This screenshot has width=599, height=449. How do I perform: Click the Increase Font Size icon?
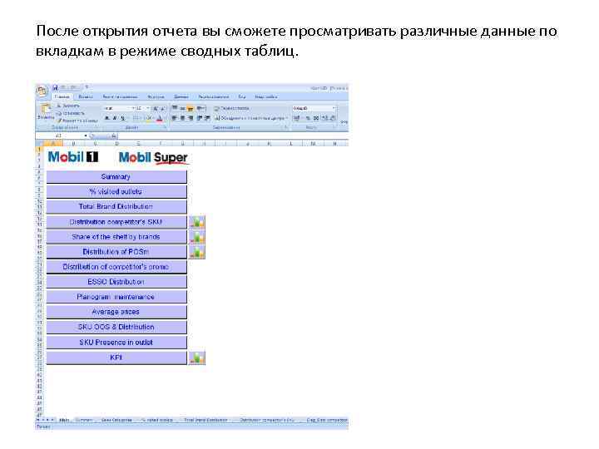coord(156,108)
